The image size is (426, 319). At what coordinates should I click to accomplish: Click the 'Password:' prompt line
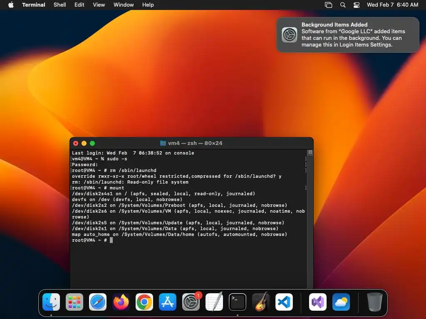pos(85,164)
